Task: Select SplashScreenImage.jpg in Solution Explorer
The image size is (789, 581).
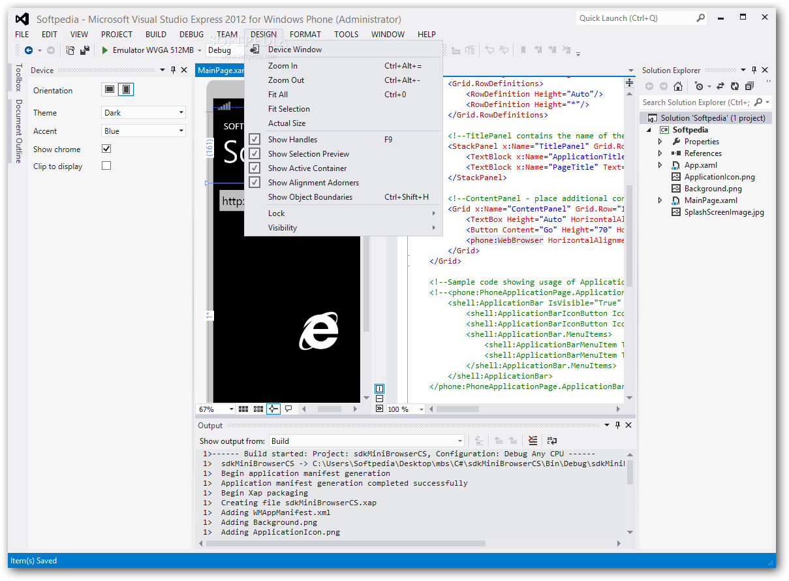Action: 724,212
